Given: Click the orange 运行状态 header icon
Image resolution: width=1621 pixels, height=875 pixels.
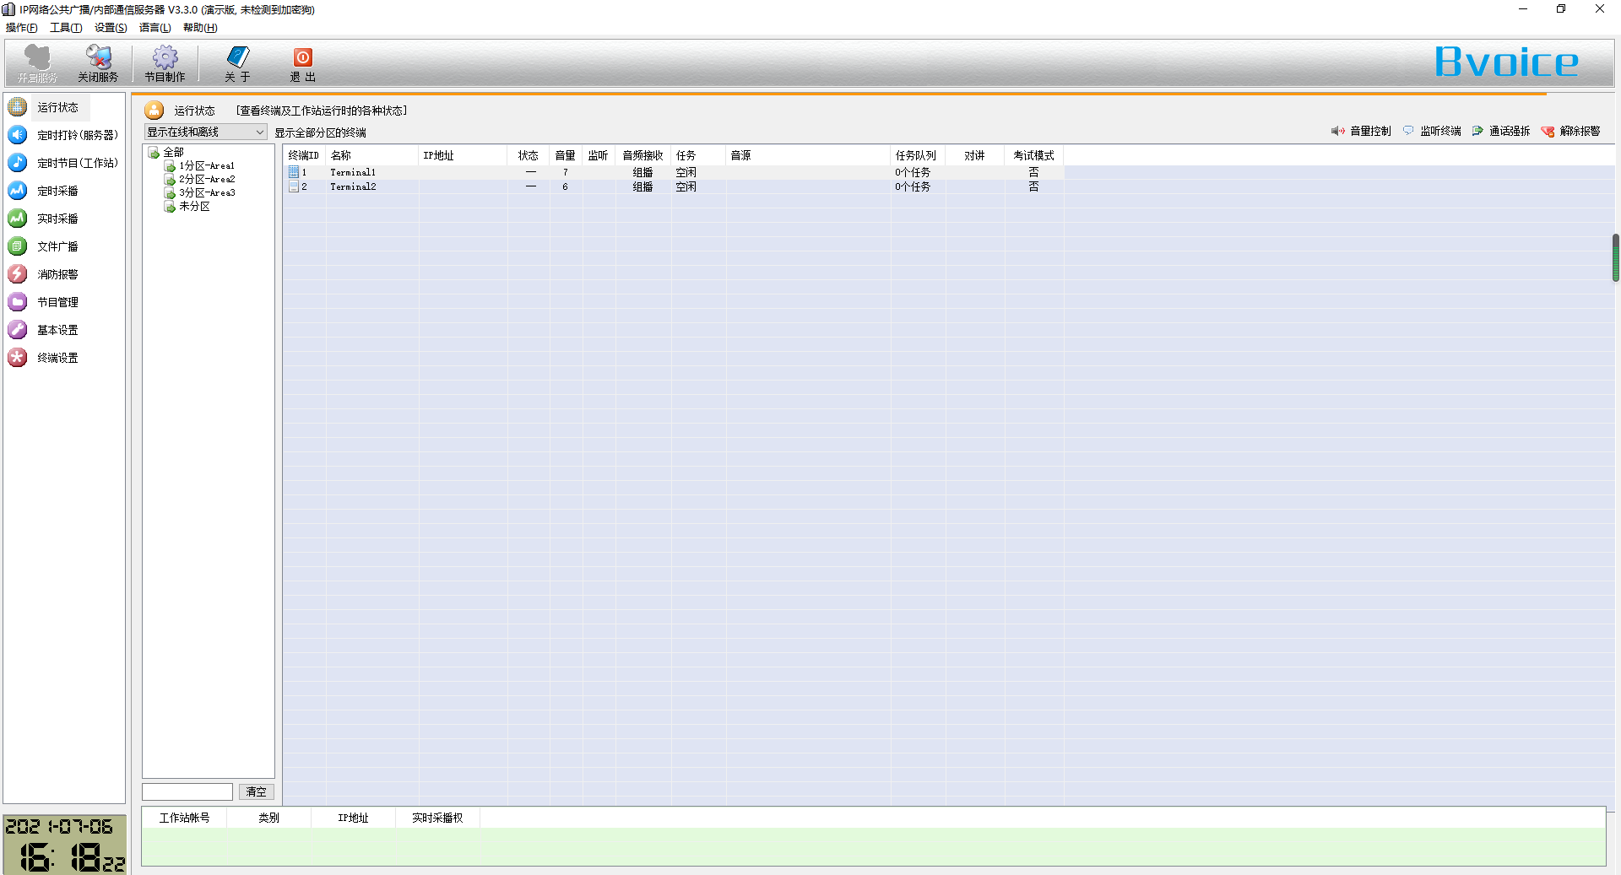Looking at the screenshot, I should point(155,111).
